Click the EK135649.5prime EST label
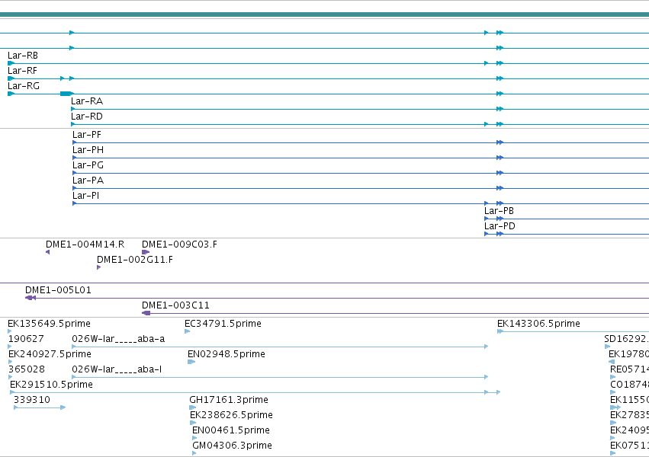Viewport: 649px width, 457px height. point(49,324)
